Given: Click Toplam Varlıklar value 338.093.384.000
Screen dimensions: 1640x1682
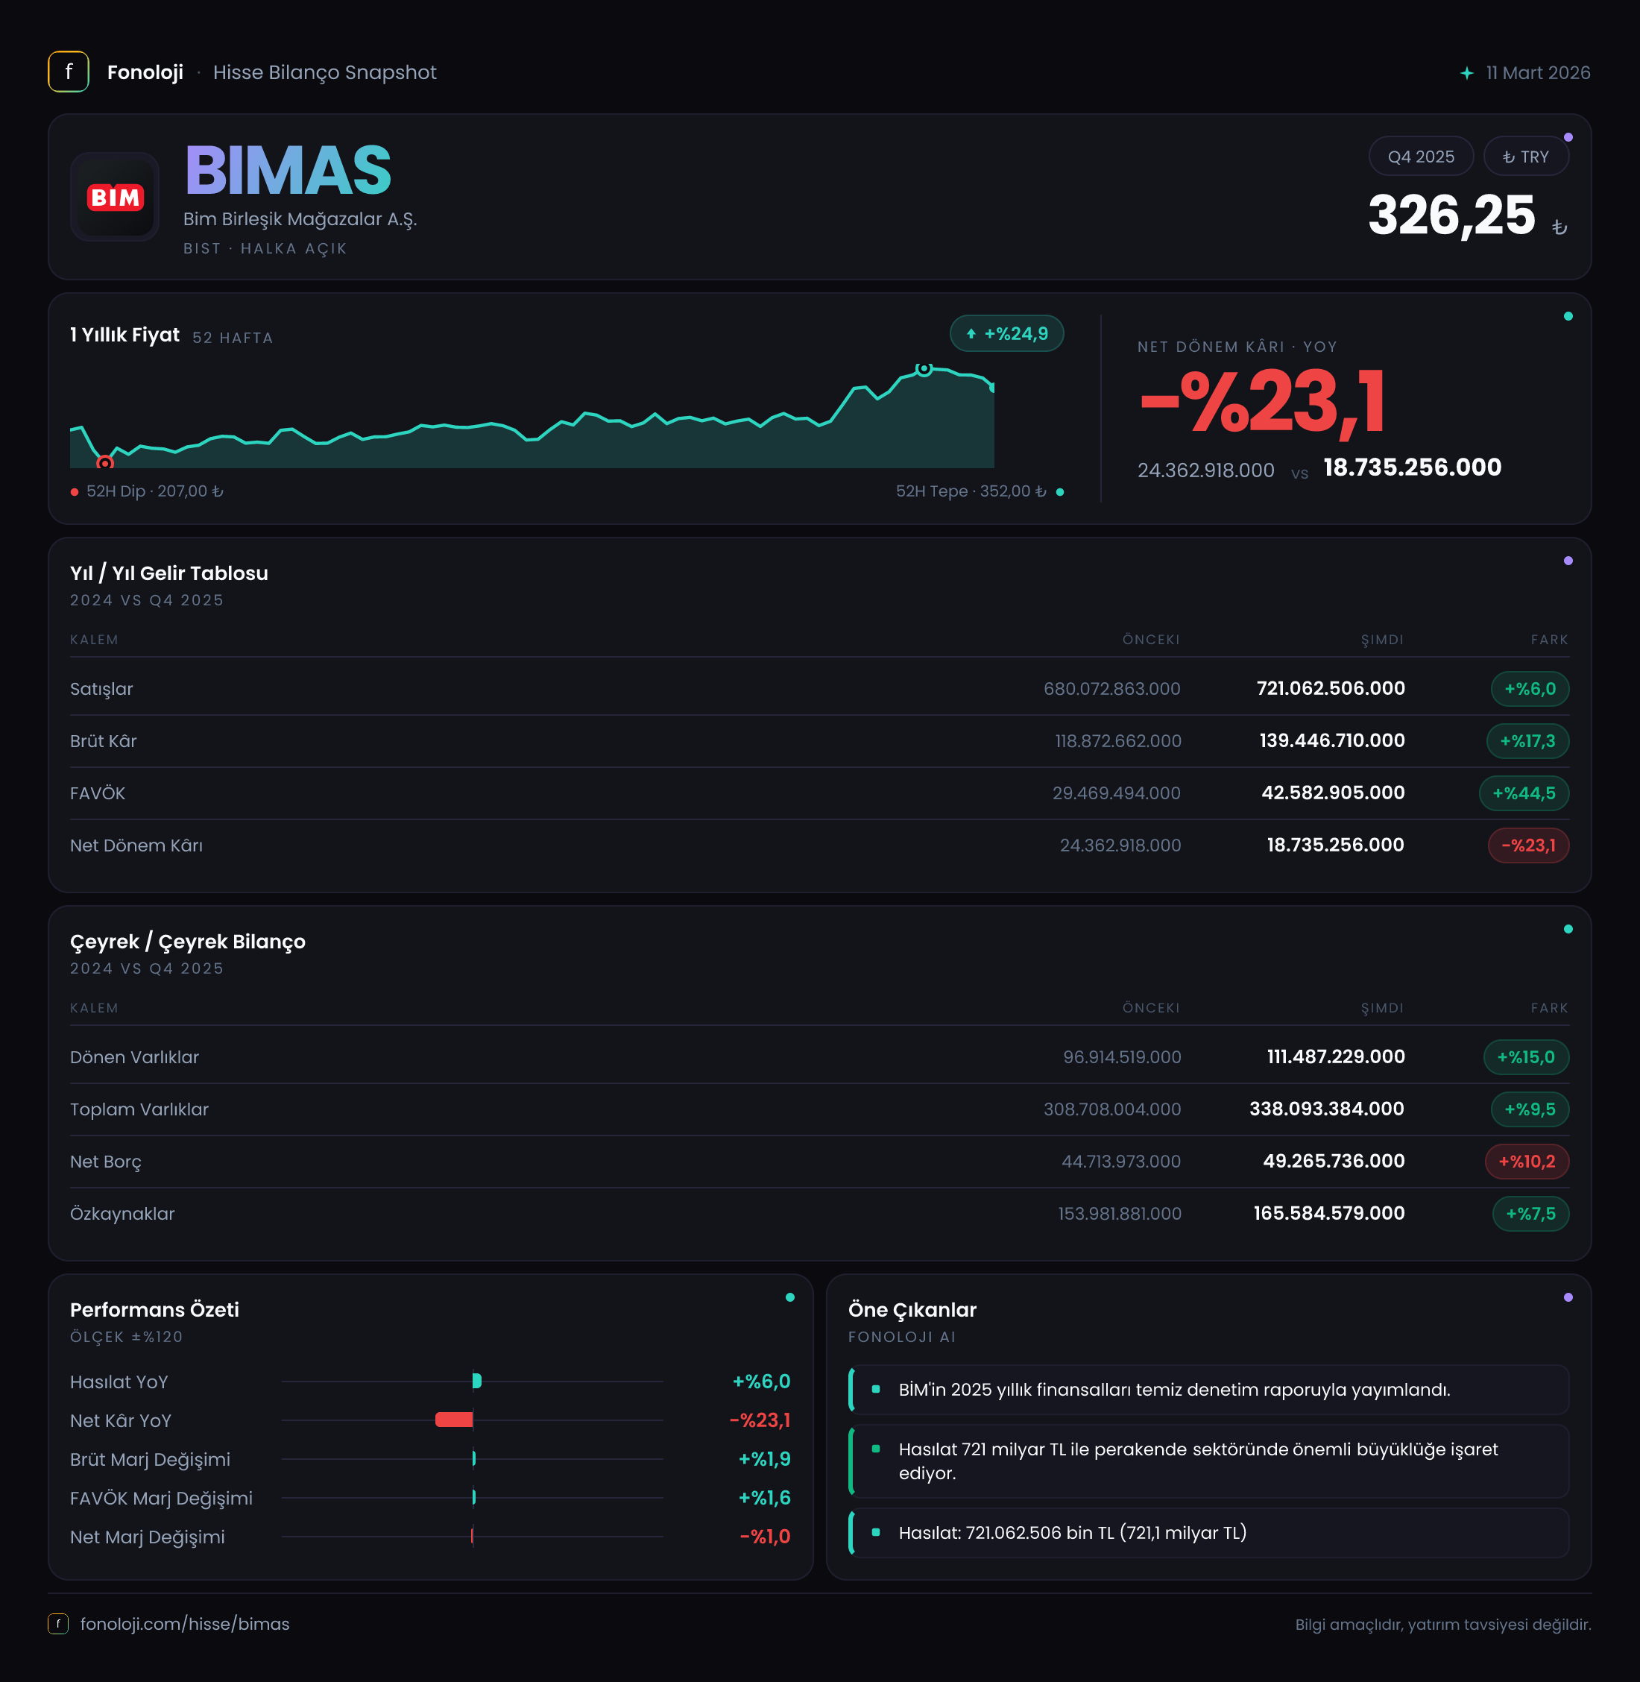Looking at the screenshot, I should tap(1326, 1109).
